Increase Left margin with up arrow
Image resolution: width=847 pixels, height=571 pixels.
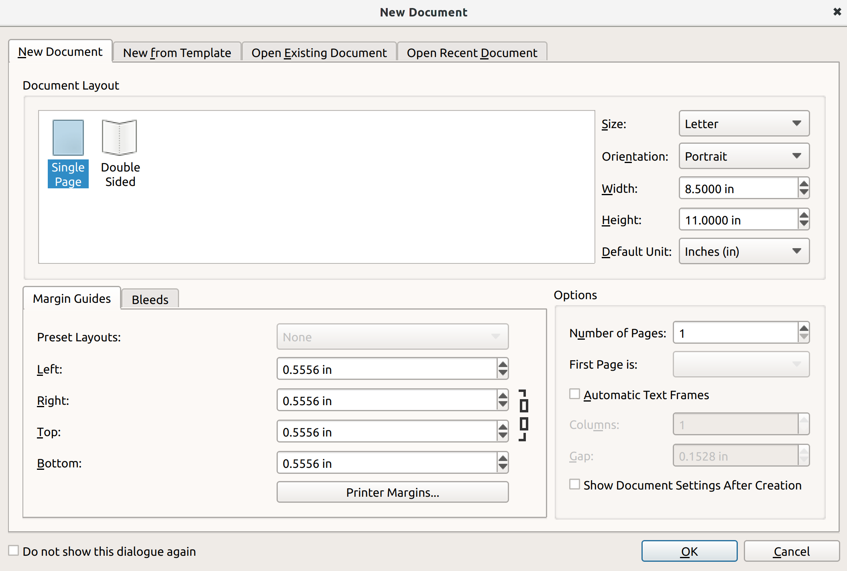pyautogui.click(x=503, y=365)
